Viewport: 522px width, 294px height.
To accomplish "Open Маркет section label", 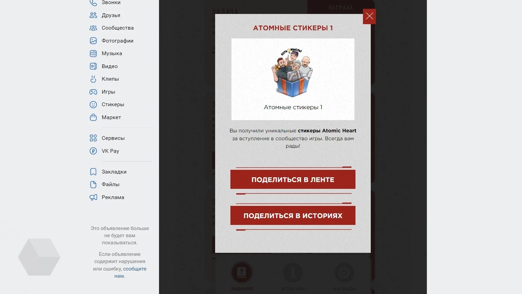I will pos(111,117).
